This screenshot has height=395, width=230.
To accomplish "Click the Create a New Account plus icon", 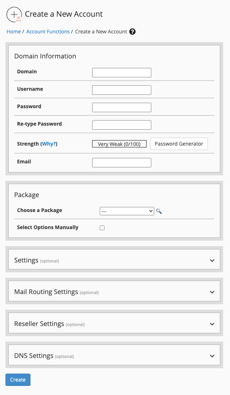I will point(15,15).
